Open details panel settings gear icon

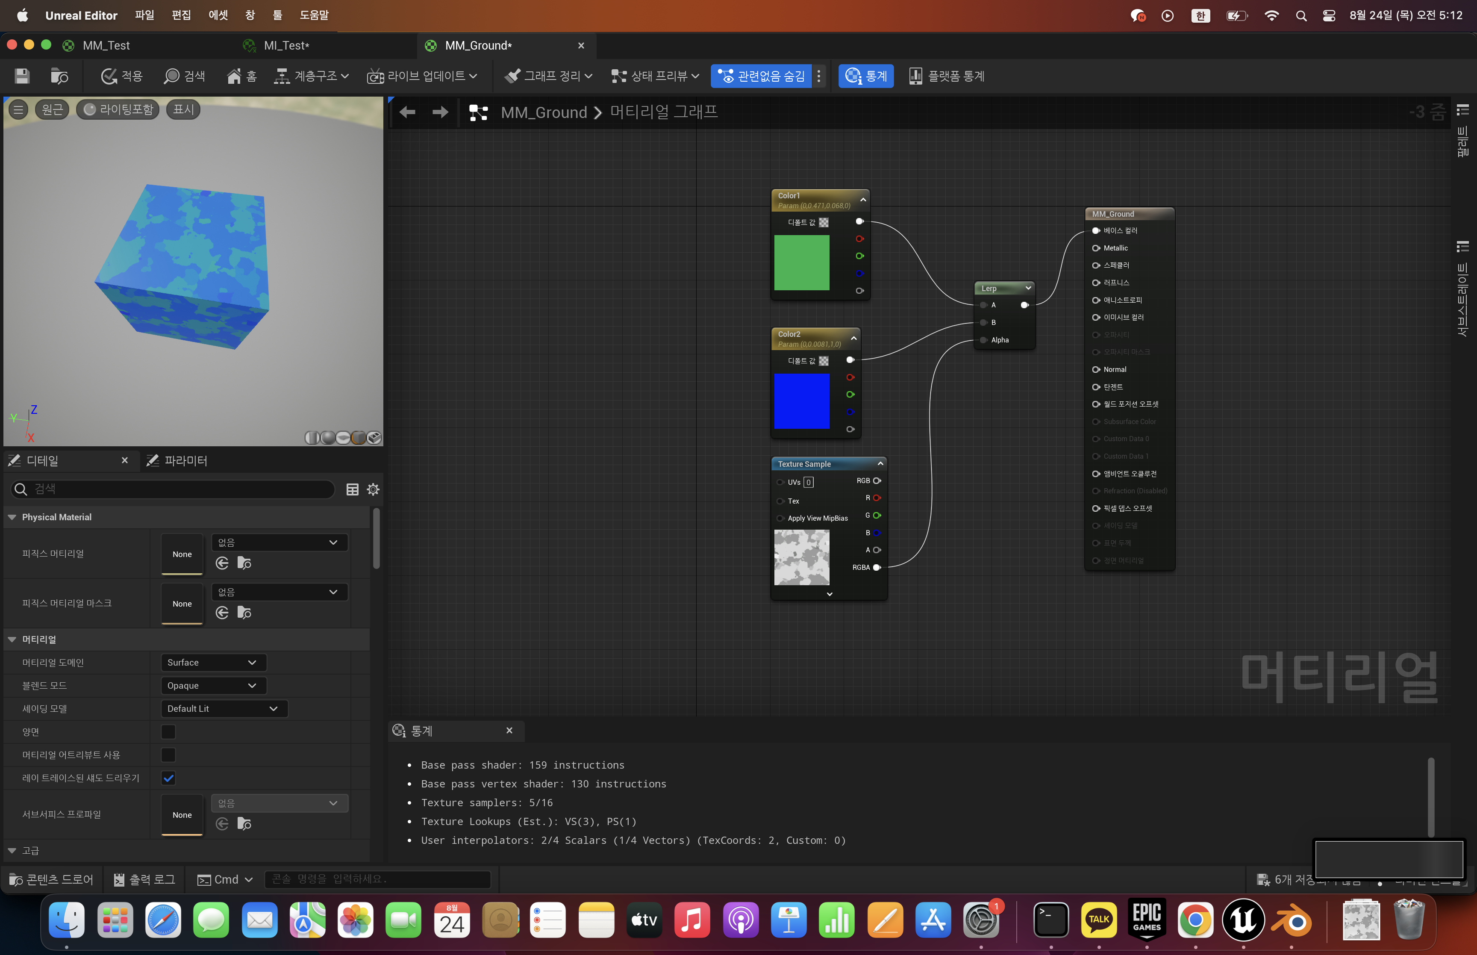point(373,489)
